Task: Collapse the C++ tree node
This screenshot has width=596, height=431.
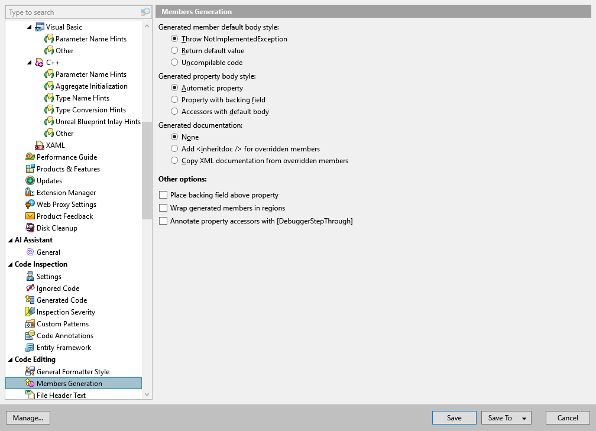Action: (x=30, y=62)
